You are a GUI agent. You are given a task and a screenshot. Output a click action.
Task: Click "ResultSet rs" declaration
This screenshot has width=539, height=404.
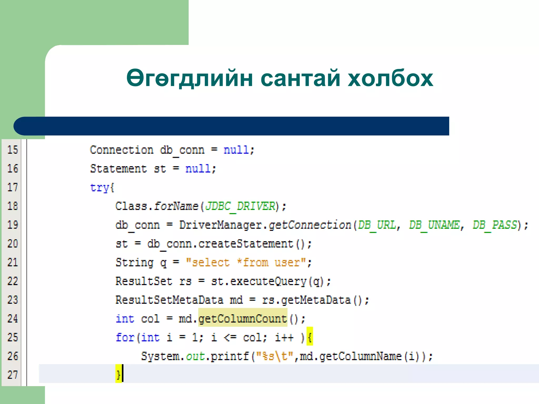pyautogui.click(x=153, y=281)
